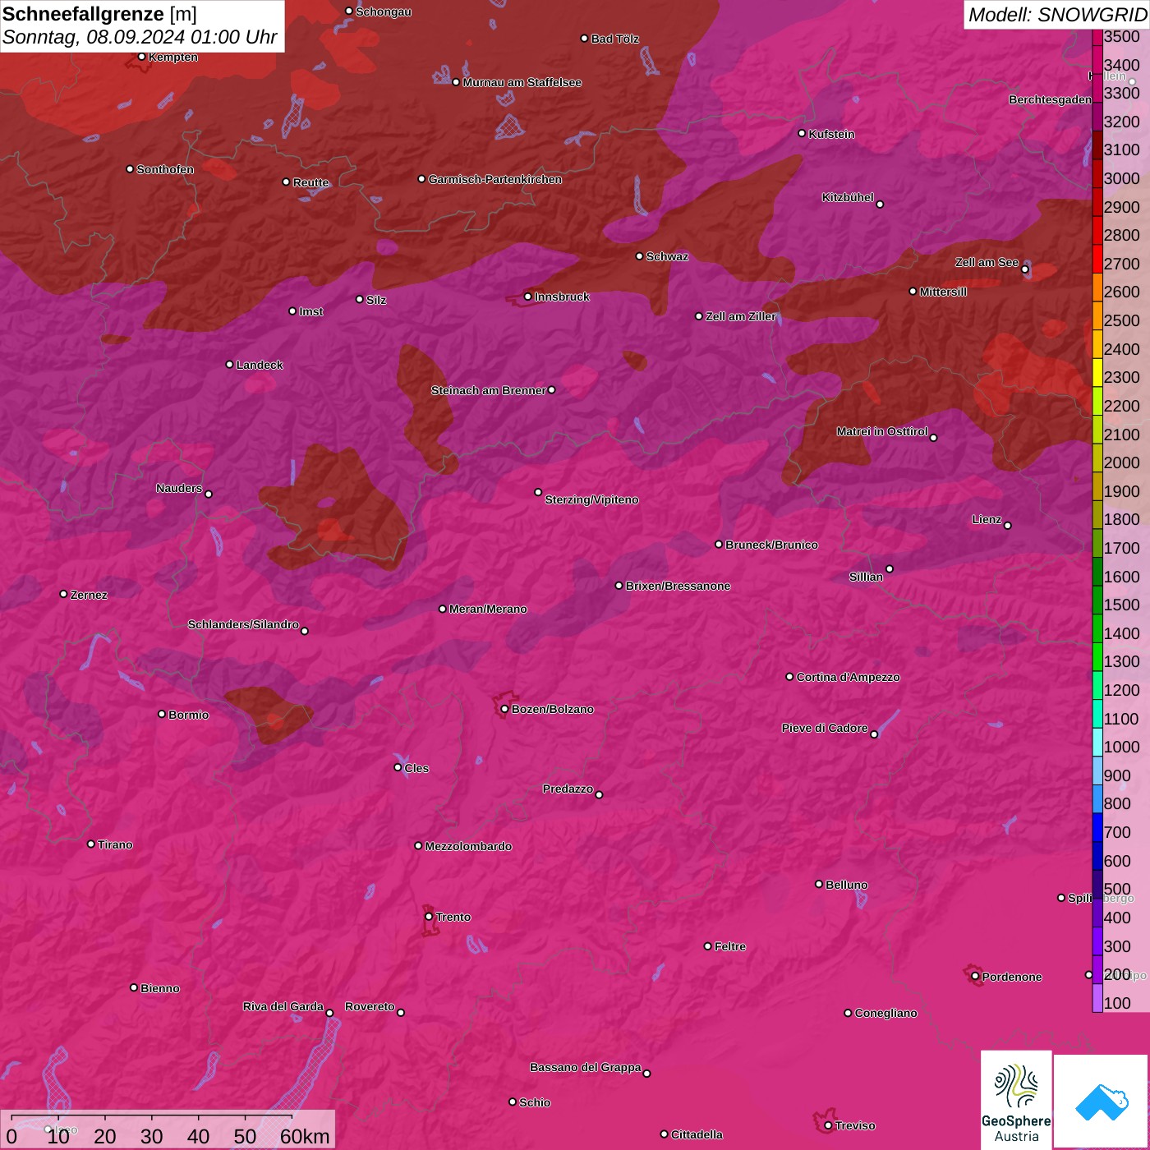This screenshot has width=1150, height=1150.
Task: Click the 'Schio' label
Action: (536, 1102)
